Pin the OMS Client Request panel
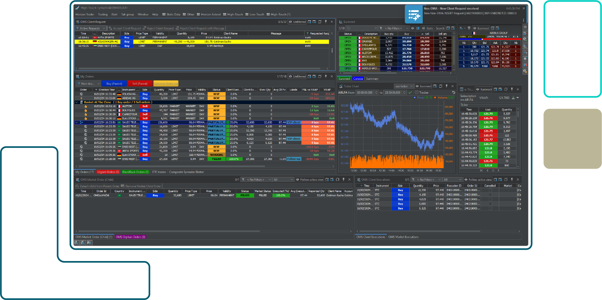Image resolution: width=602 pixels, height=300 pixels. tap(326, 22)
